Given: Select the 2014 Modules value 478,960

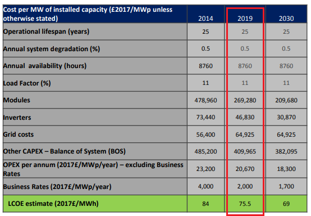Looking at the screenshot, I should click(x=205, y=100).
